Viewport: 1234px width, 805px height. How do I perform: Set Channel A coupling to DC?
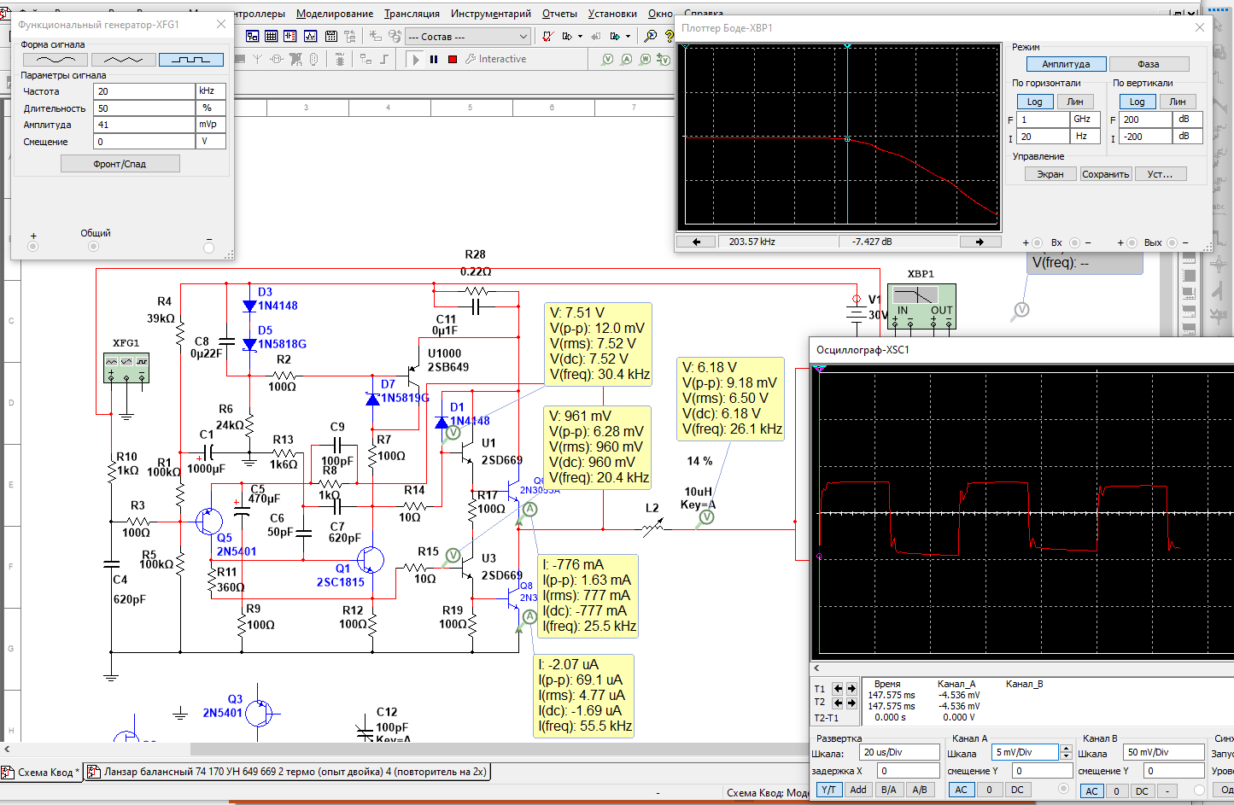click(x=1017, y=790)
